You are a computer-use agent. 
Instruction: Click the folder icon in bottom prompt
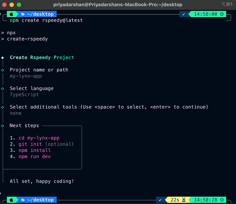(x=23, y=200)
